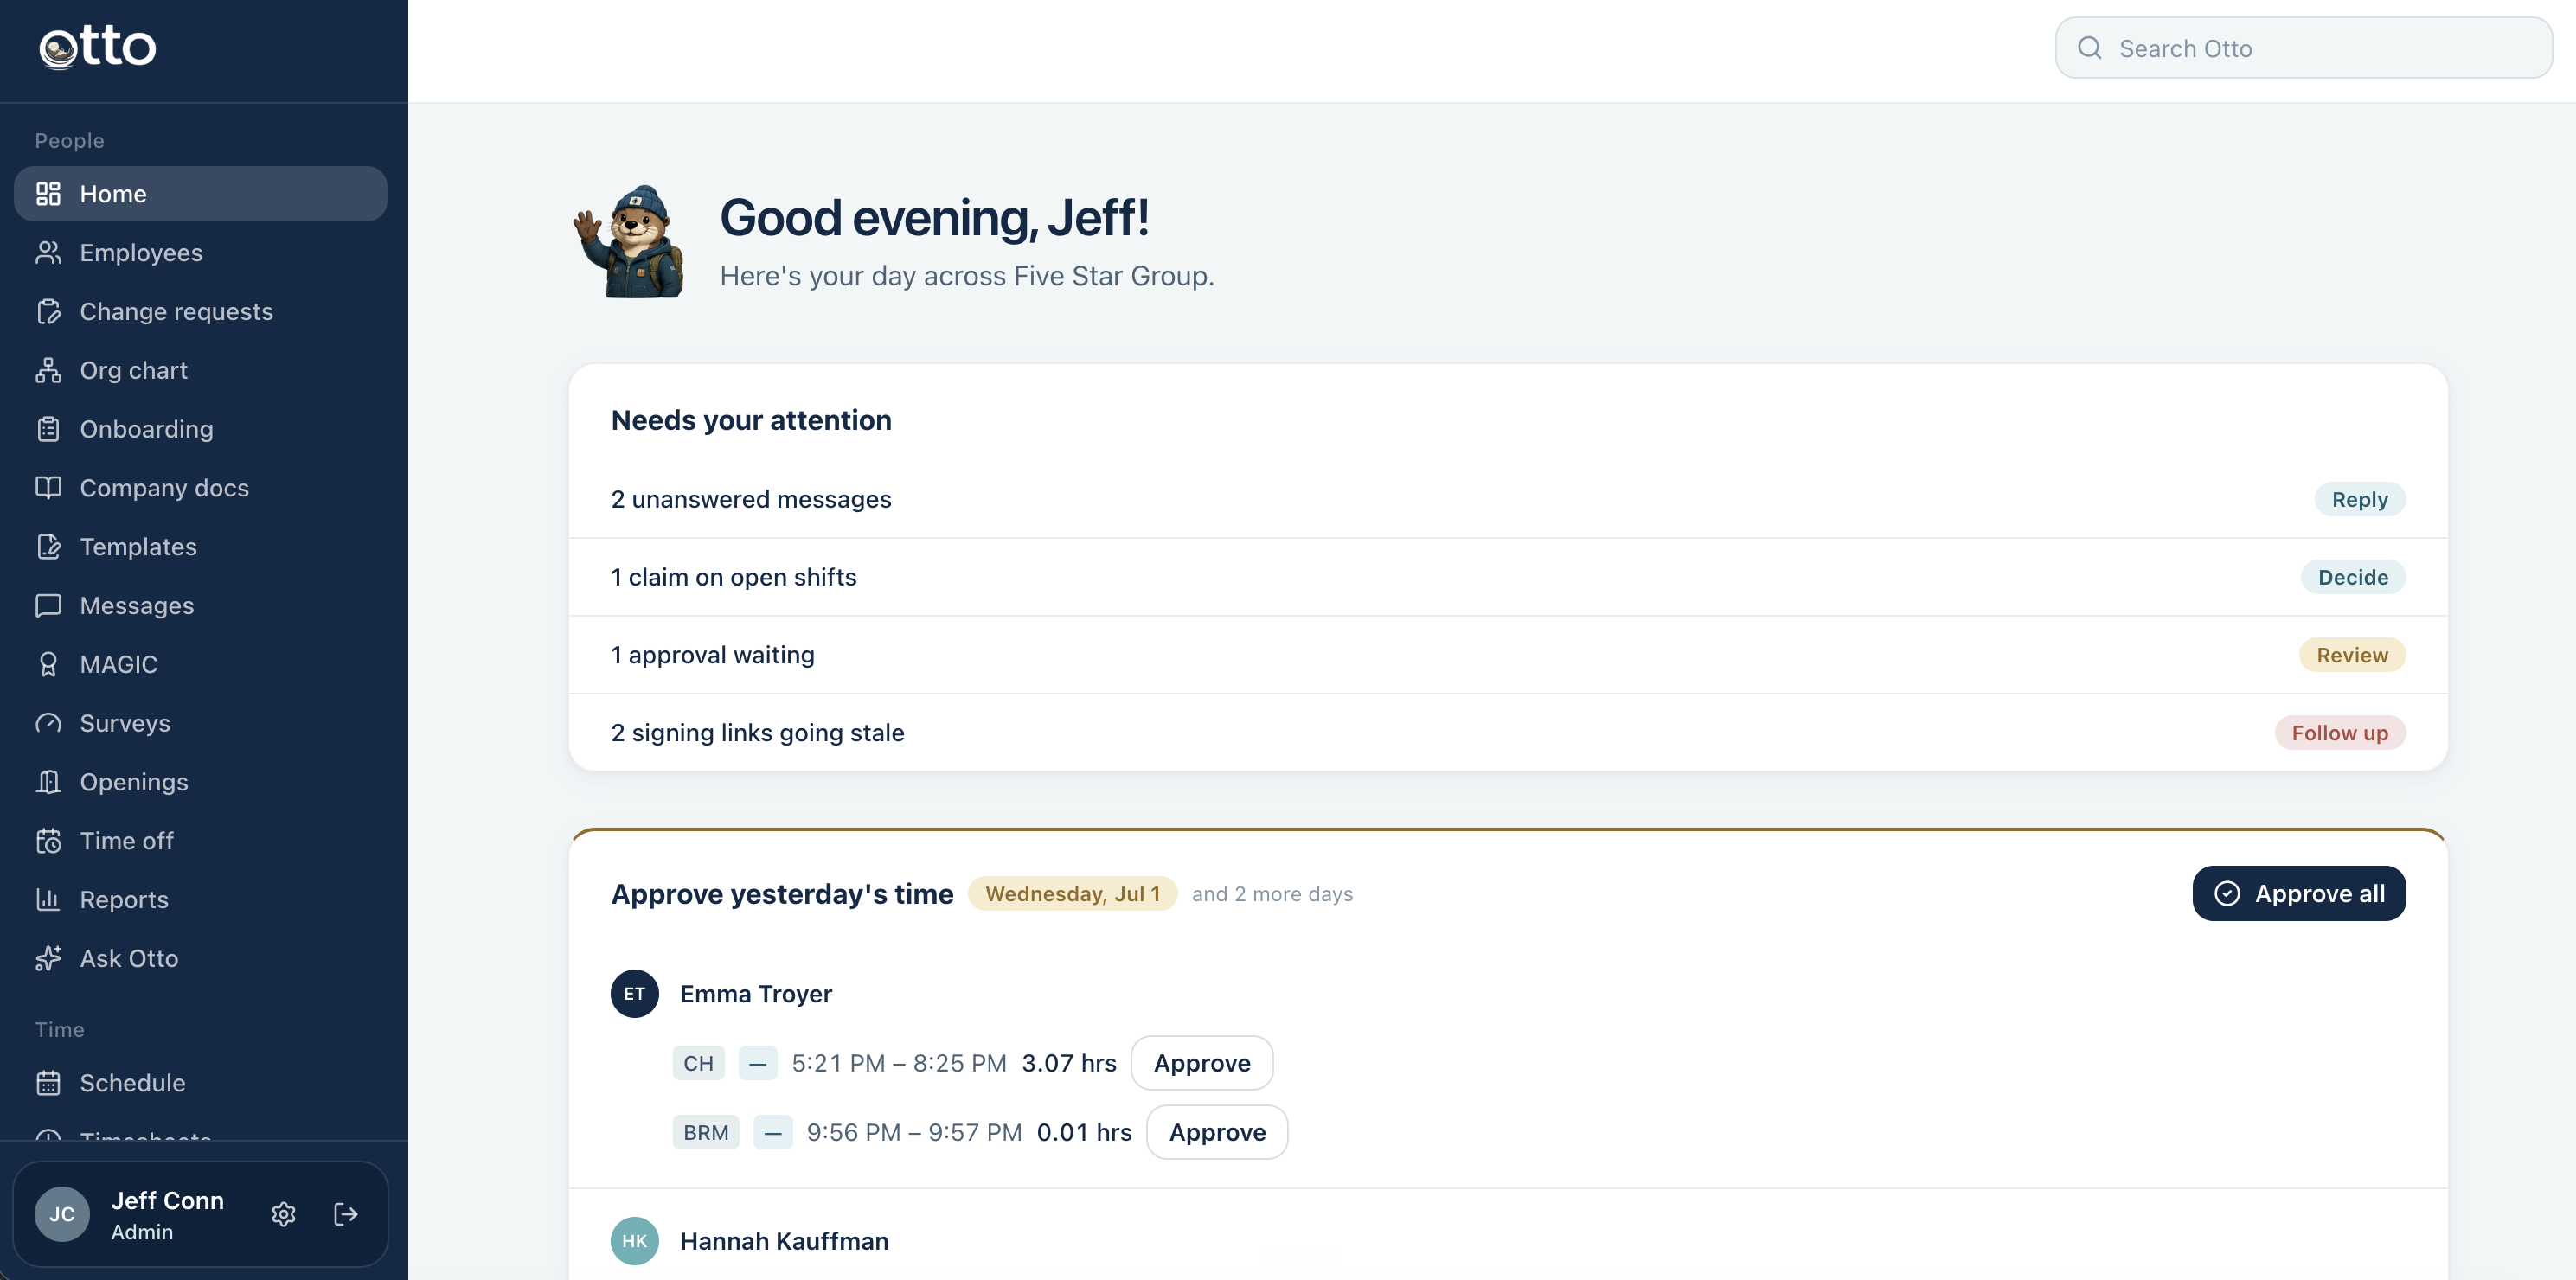The image size is (2576, 1280).
Task: Go to Change requests page
Action: click(x=200, y=312)
